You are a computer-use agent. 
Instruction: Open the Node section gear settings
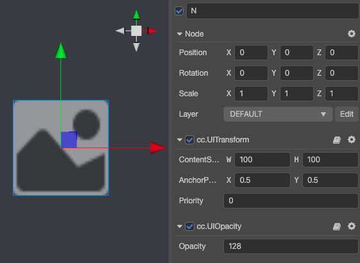pos(351,34)
